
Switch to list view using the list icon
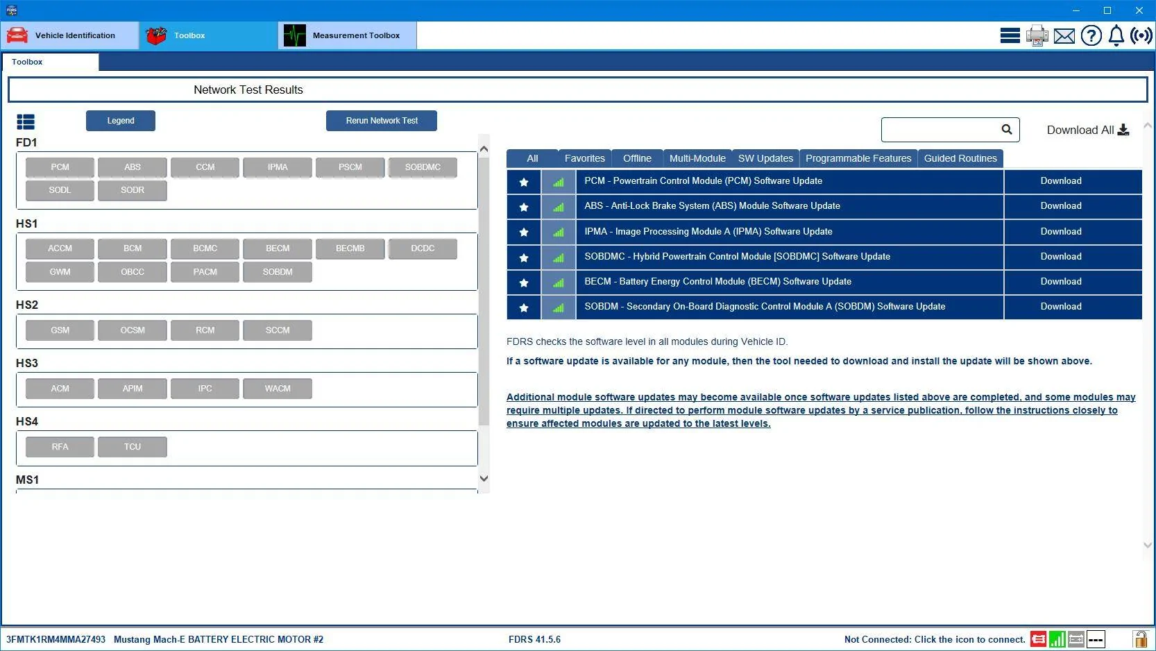26,122
